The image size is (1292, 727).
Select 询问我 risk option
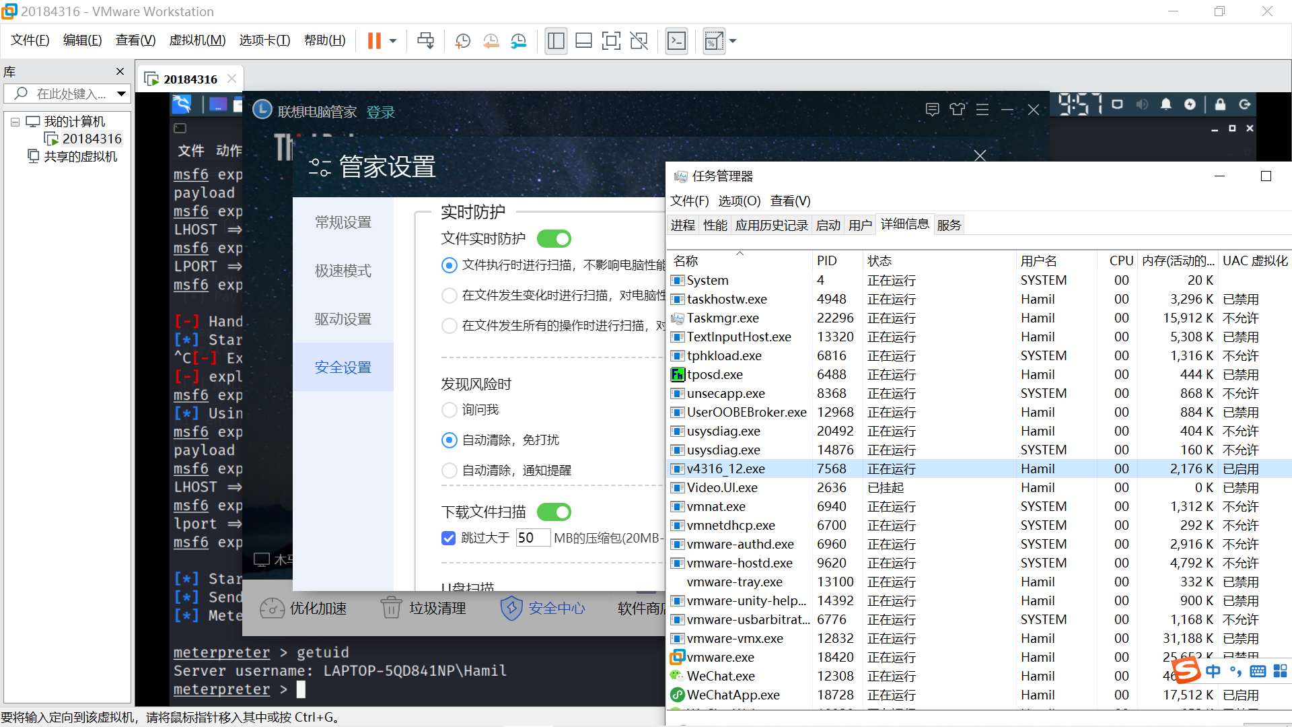point(450,410)
